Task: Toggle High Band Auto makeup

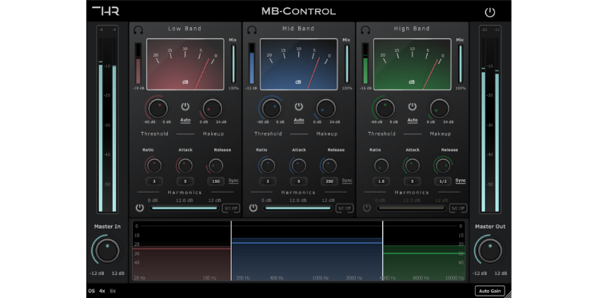Action: pyautogui.click(x=413, y=121)
